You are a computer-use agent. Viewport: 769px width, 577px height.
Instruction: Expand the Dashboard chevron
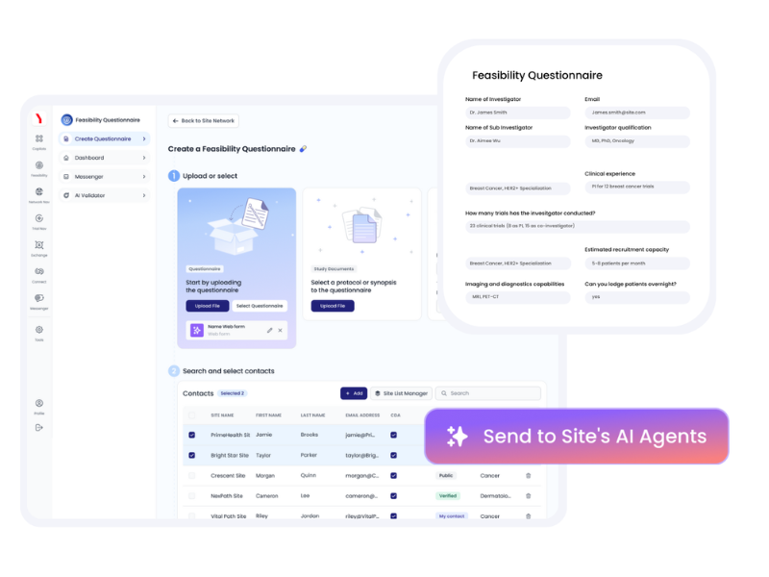coord(144,158)
